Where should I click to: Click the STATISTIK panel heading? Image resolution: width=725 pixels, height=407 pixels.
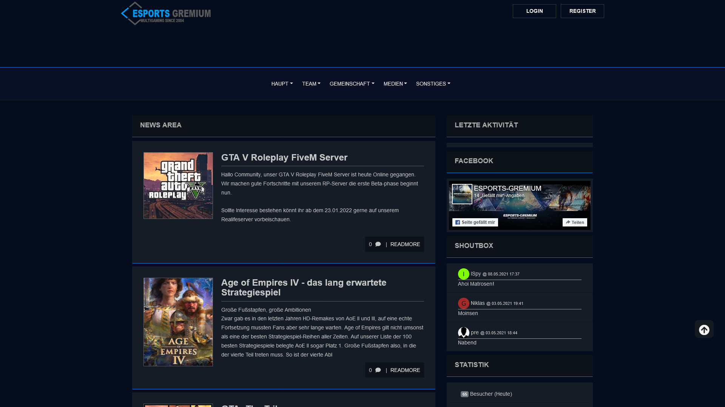(472, 365)
